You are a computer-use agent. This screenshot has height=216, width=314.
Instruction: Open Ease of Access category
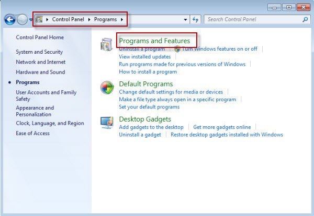32,133
